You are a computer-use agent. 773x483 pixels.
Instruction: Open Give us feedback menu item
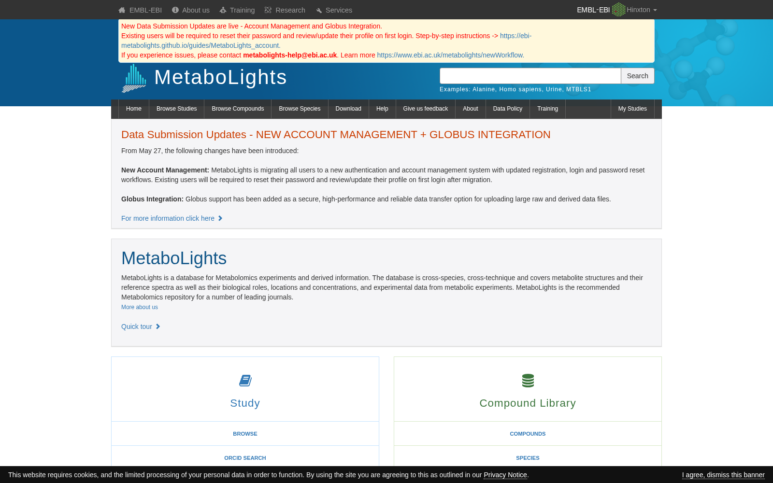tap(426, 109)
